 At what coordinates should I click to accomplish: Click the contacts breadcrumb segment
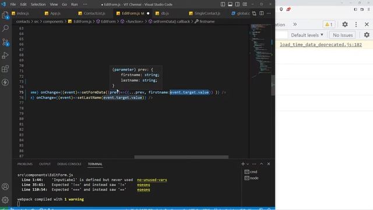click(23, 22)
